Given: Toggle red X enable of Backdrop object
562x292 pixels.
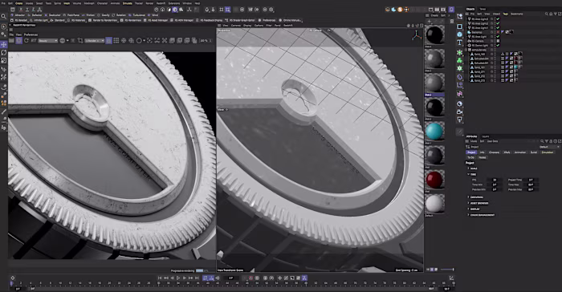Looking at the screenshot, I should point(498,32).
